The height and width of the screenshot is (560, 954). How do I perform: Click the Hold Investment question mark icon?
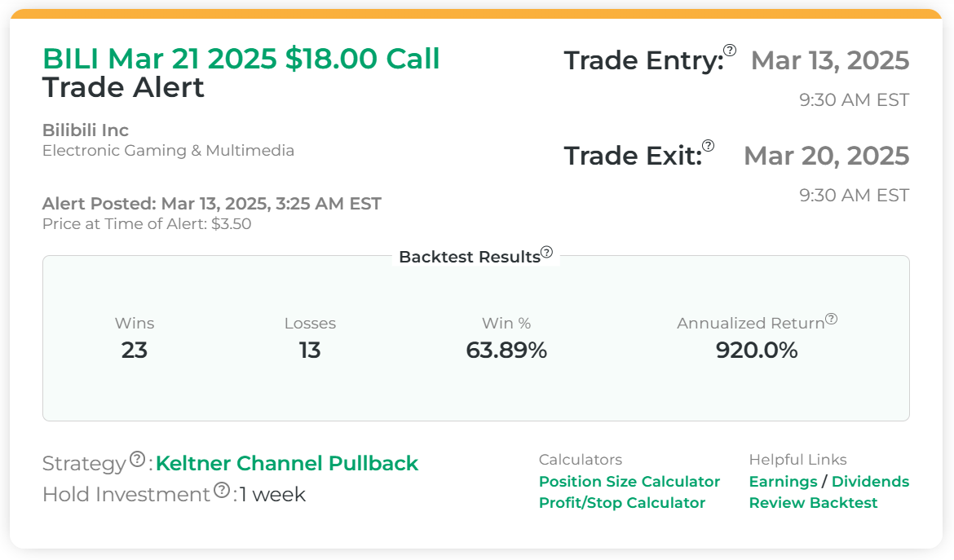[222, 491]
